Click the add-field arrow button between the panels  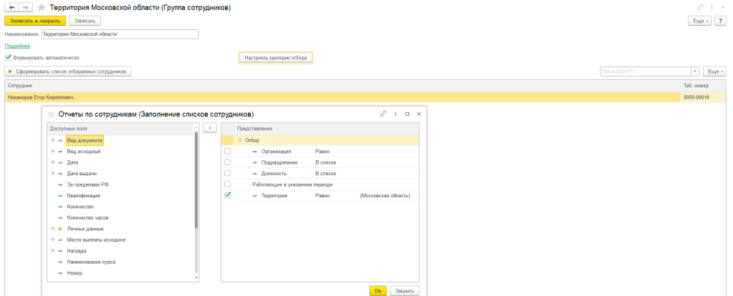pos(209,128)
